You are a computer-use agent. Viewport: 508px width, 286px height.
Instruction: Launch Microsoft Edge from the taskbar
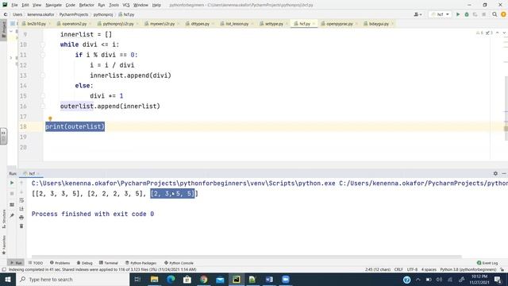pyautogui.click(x=171, y=279)
